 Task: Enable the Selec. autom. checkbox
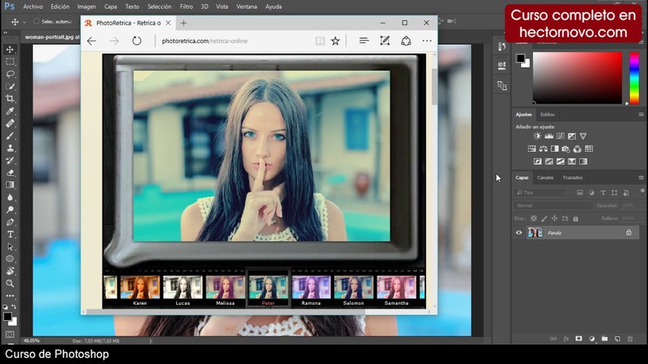pos(36,22)
